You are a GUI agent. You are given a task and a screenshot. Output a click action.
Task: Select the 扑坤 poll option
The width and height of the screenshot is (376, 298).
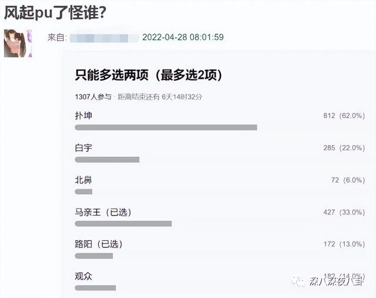83,116
